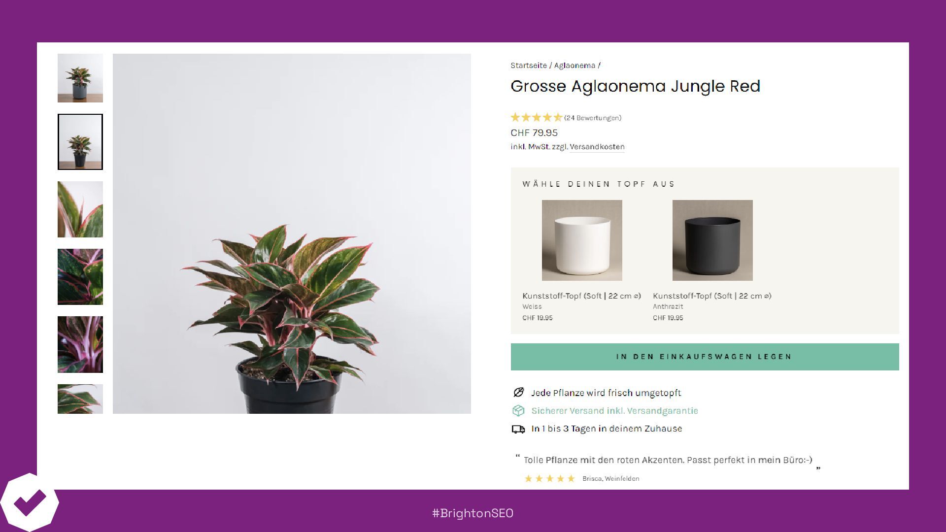Open the Versandkosten link
946x532 pixels.
coord(597,147)
